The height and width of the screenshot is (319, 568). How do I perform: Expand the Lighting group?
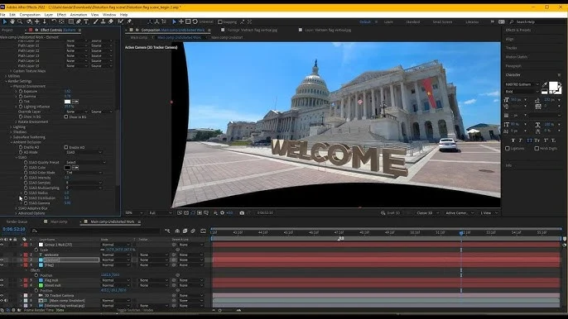tap(12, 127)
